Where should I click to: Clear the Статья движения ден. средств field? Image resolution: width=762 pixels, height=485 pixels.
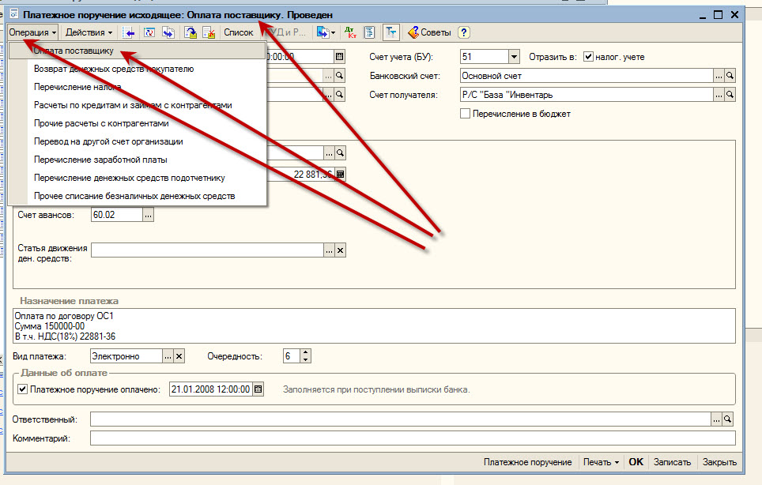[341, 250]
